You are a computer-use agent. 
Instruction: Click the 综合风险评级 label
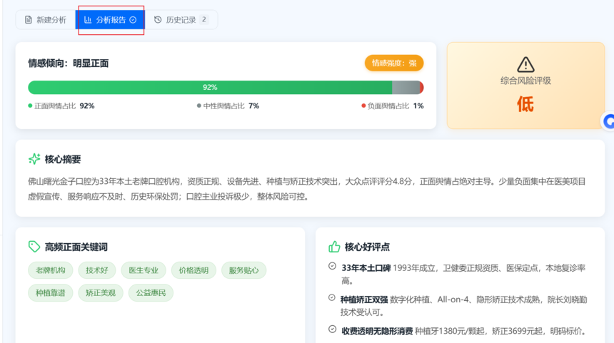click(525, 81)
